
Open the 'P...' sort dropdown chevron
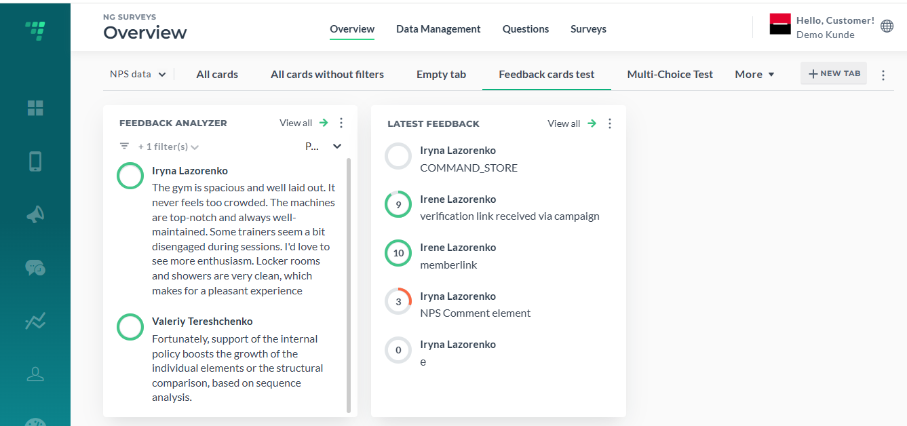[337, 146]
